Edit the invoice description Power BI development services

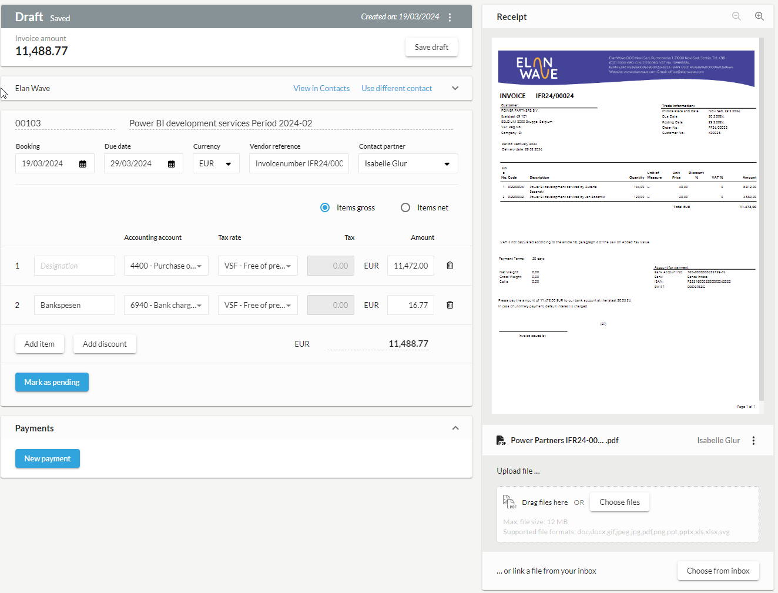pos(291,123)
